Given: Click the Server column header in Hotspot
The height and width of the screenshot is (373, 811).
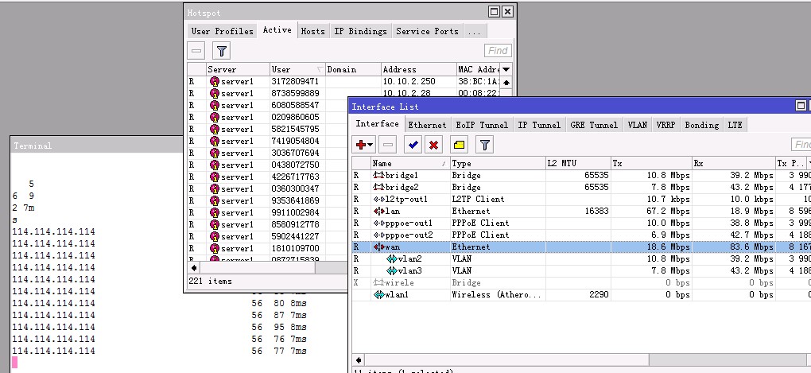Looking at the screenshot, I should click(238, 69).
